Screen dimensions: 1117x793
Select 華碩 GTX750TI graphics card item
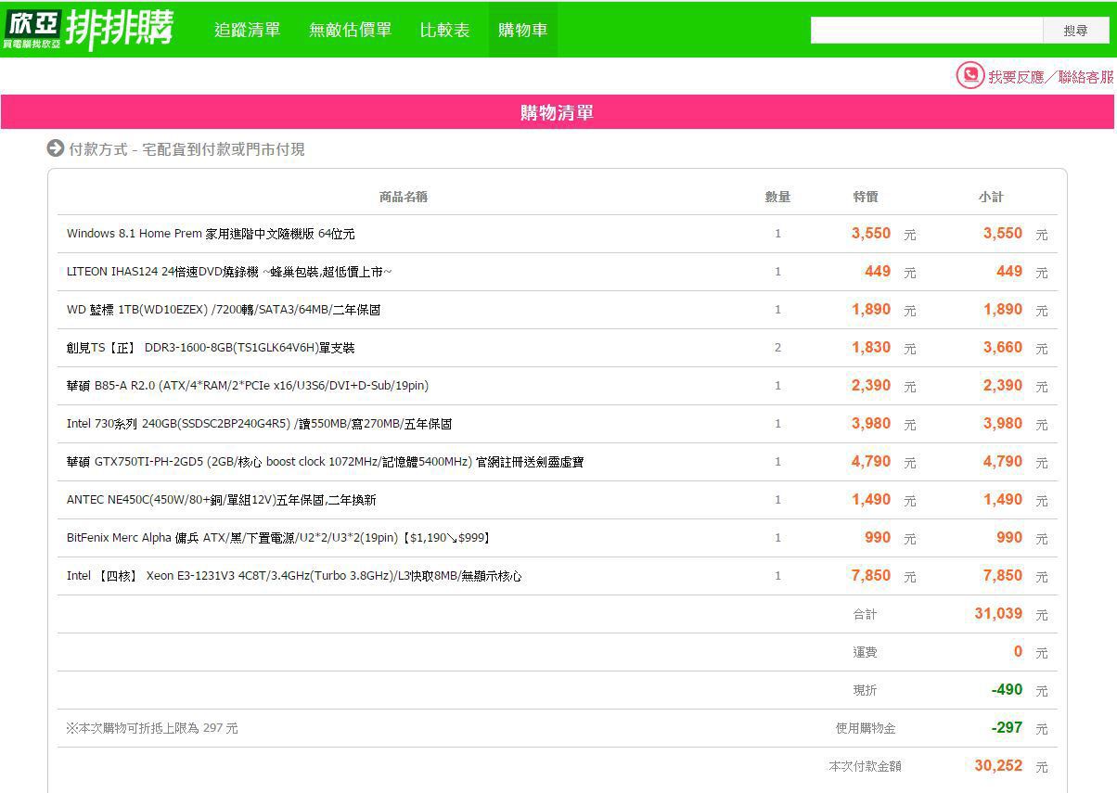pos(325,462)
